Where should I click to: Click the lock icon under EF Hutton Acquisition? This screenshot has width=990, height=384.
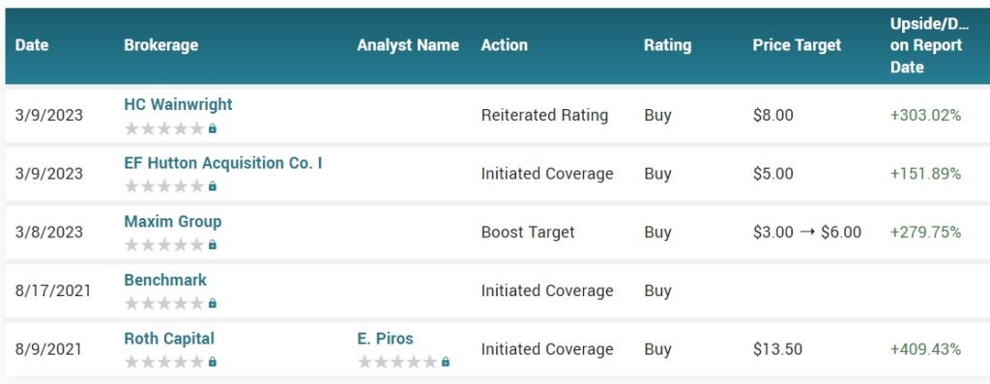[212, 186]
